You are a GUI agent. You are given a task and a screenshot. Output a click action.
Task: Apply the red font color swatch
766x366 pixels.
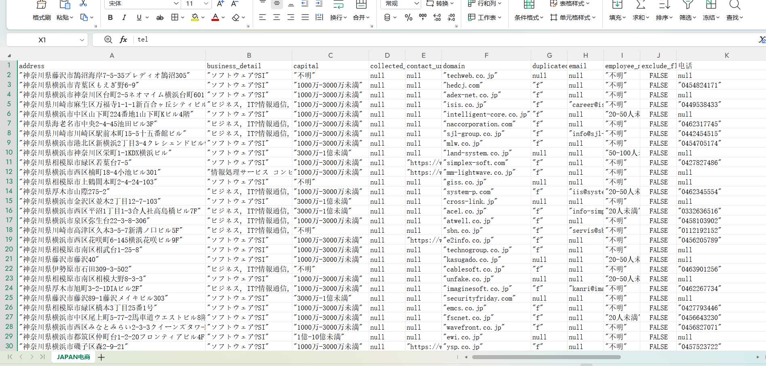(x=215, y=17)
